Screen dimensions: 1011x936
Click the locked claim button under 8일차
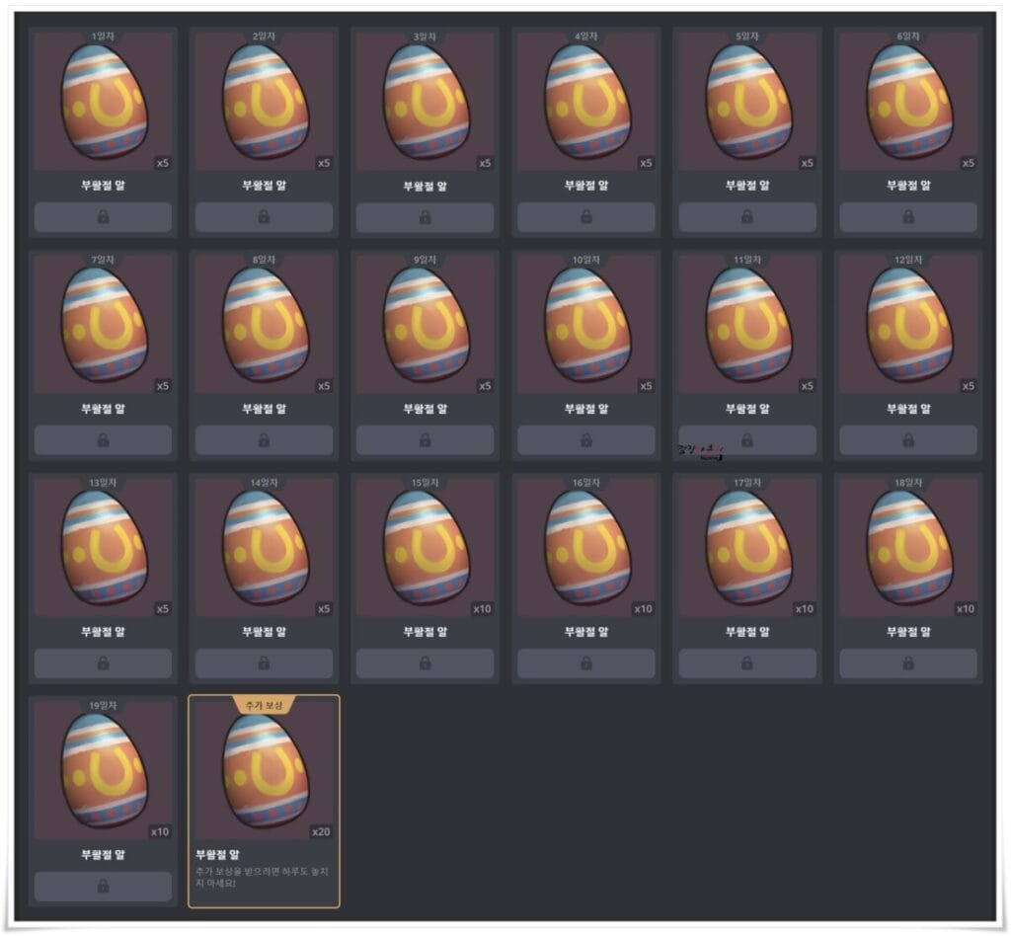tap(265, 440)
